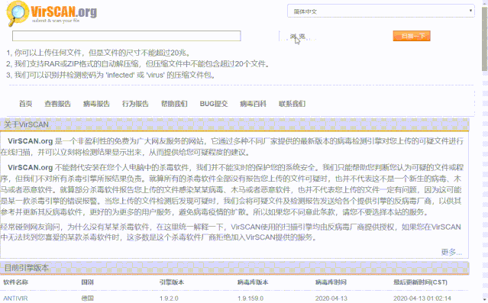Click the 更多... link
Screen dimensions: 488x303
pyautogui.click(x=451, y=252)
